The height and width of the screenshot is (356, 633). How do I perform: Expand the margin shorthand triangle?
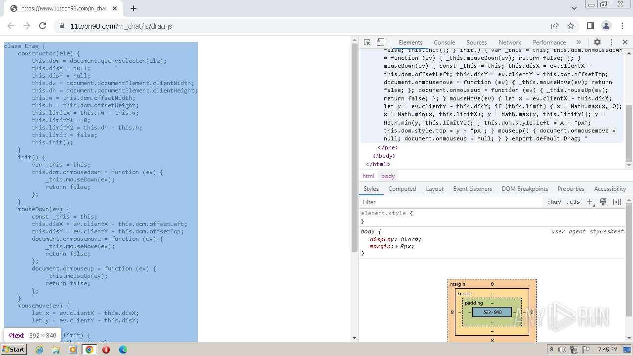(397, 246)
